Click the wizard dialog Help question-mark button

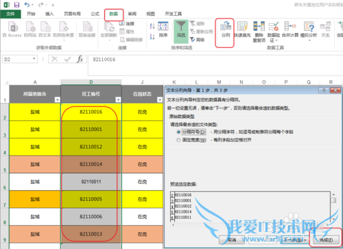tap(324, 91)
